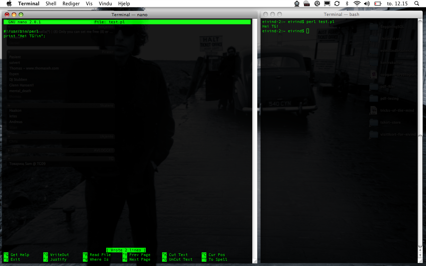The image size is (426, 266).
Task: Open the displays monitor icon in menu bar
Action: [x=327, y=4]
